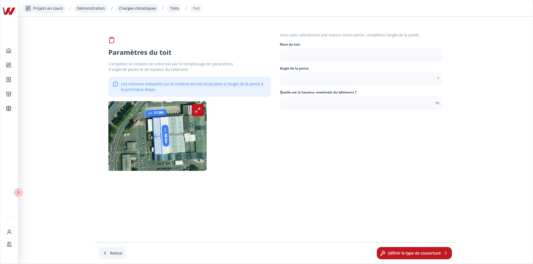This screenshot has width=533, height=264.
Task: Click the maximum building height field
Action: click(x=357, y=103)
